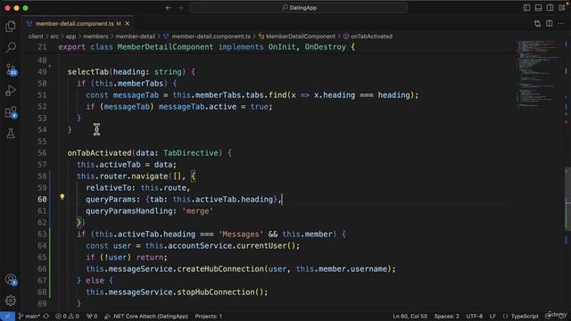Open the Explorer view in activity bar

coord(11,26)
